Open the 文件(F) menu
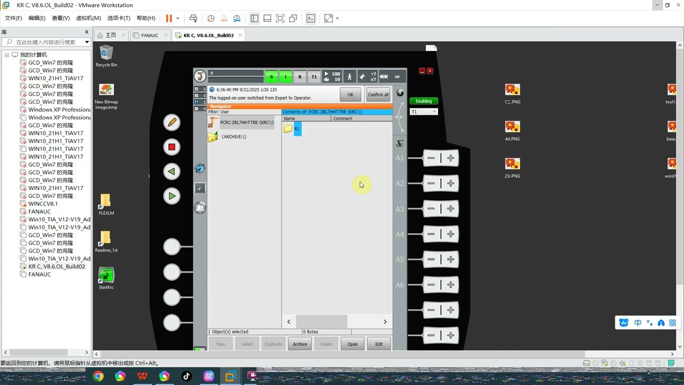This screenshot has height=385, width=684. [x=13, y=18]
